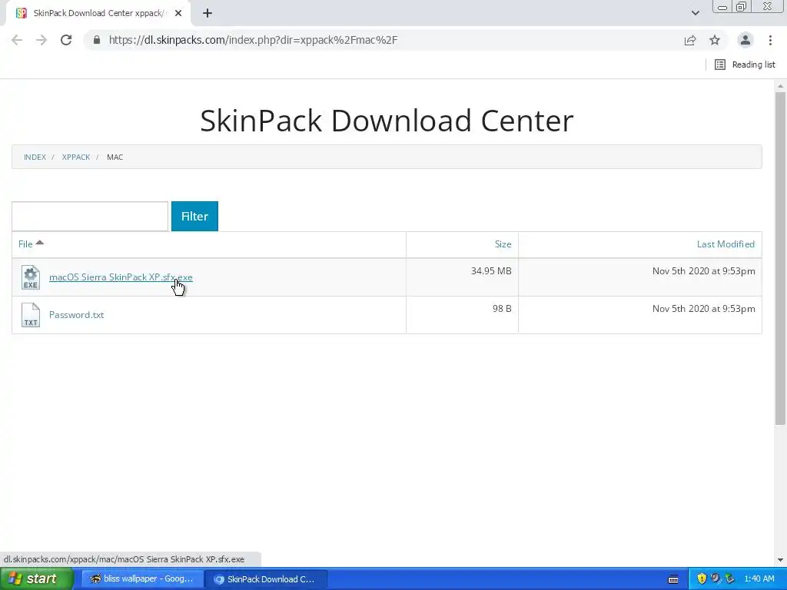
Task: Click the browser back arrow
Action: coord(17,40)
